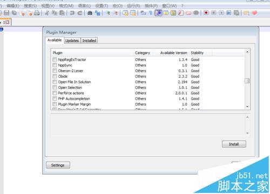Toggle the Indent Guide toolbar icon
This screenshot has height=194, width=270.
(x=158, y=13)
